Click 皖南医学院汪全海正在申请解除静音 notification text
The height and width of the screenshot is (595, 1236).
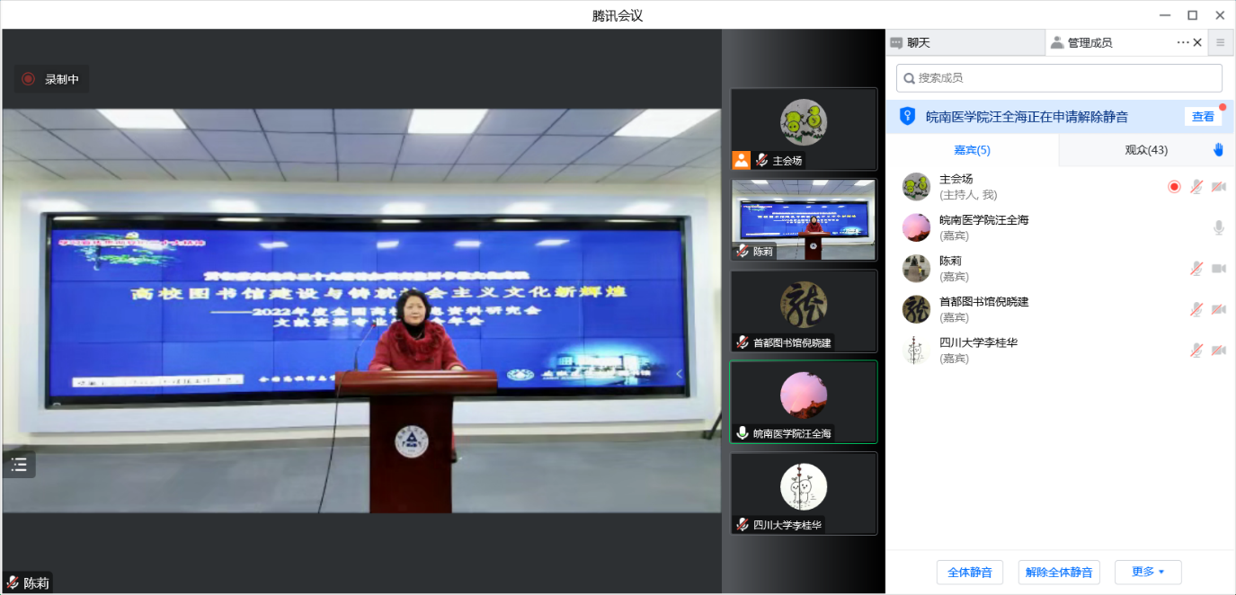pyautogui.click(x=1027, y=117)
